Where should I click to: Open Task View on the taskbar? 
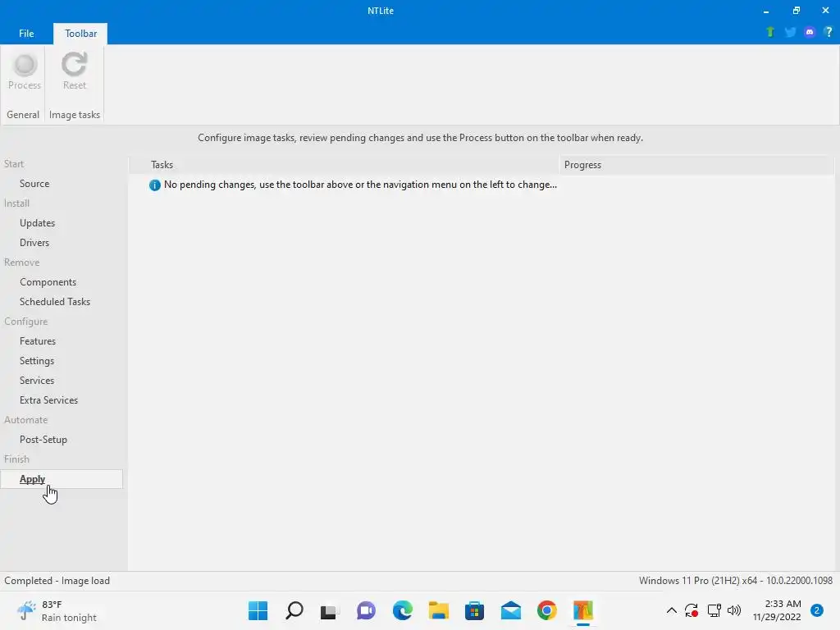click(x=330, y=610)
